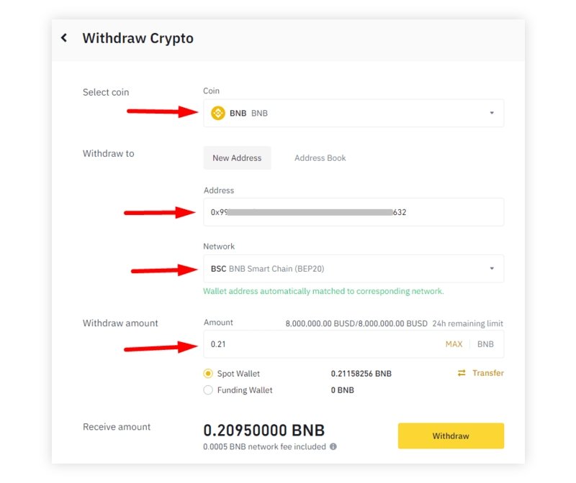Click the BNB unit label in Amount field
The width and height of the screenshot is (576, 483).
pos(485,344)
